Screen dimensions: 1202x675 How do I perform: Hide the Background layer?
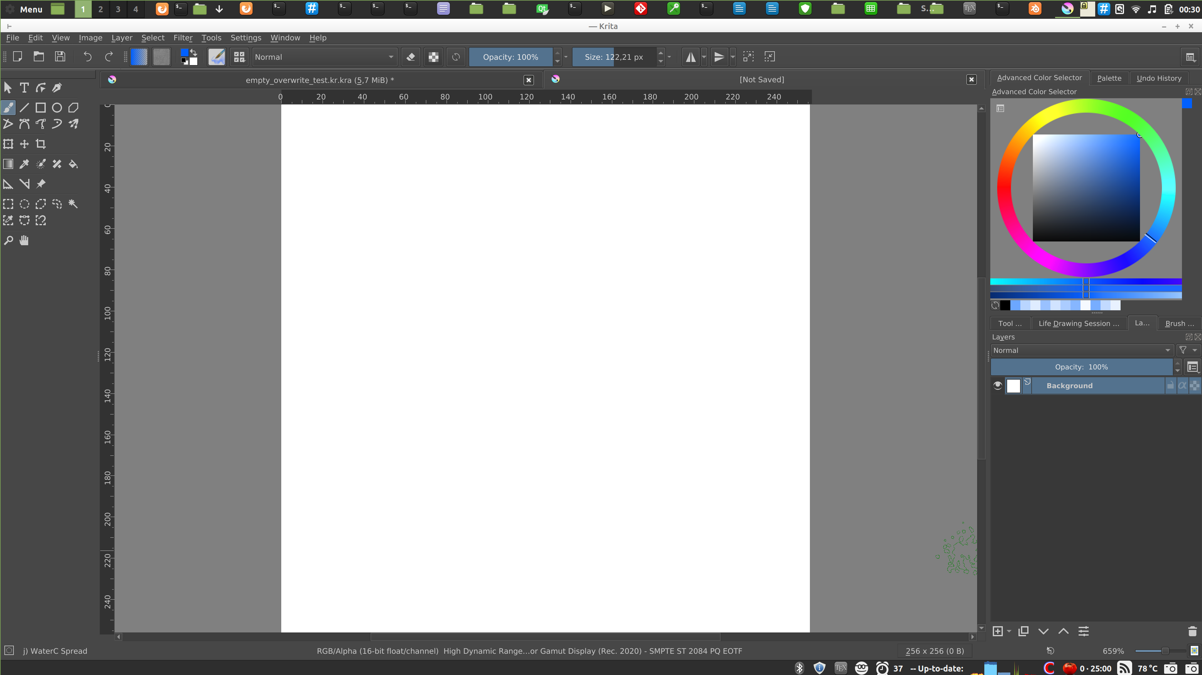click(x=997, y=386)
